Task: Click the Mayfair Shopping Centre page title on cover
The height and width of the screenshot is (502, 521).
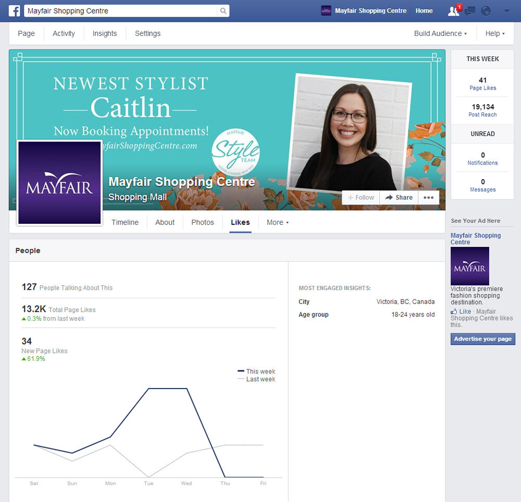Action: (x=182, y=182)
